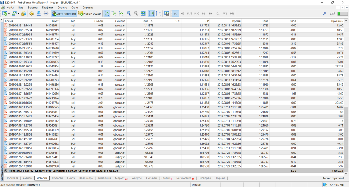Select the M5 timeframe

(x=182, y=13)
